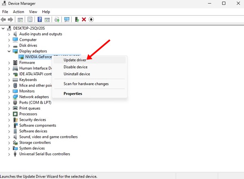Open Properties from the context menu
This screenshot has height=179, width=244.
tap(73, 93)
